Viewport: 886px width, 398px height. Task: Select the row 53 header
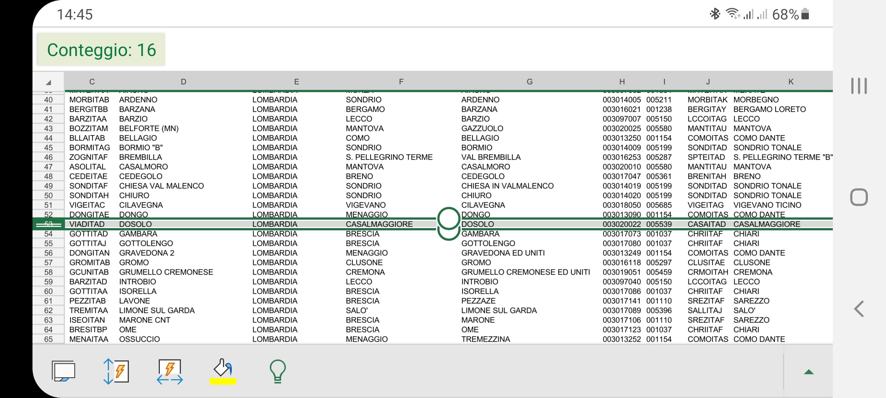48,224
